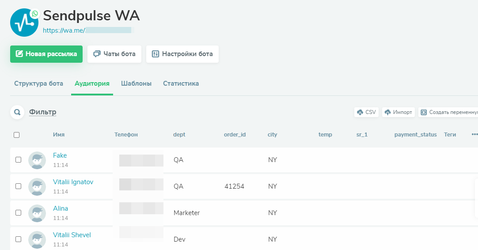Click Alina's avatar icon
The image size is (478, 250).
pos(37,213)
